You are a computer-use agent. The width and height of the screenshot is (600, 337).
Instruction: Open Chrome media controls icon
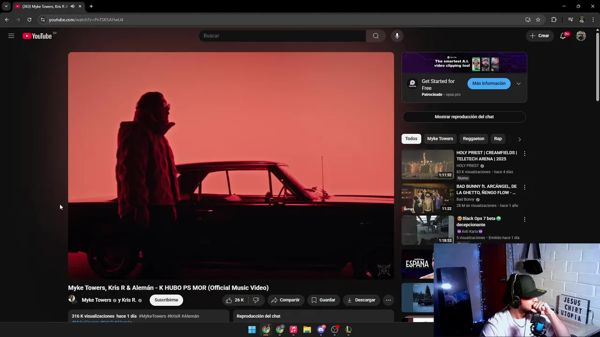pyautogui.click(x=570, y=20)
